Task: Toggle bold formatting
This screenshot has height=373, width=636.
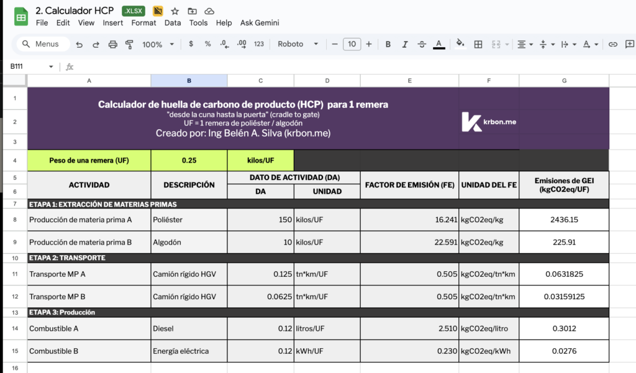Action: [x=388, y=44]
